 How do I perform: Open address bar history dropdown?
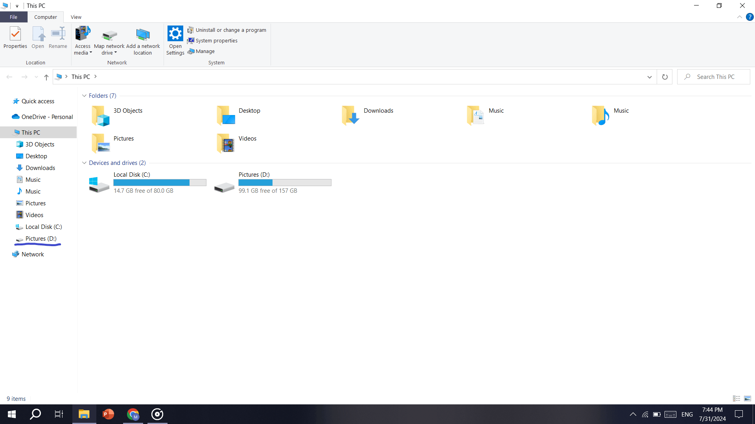tap(649, 77)
